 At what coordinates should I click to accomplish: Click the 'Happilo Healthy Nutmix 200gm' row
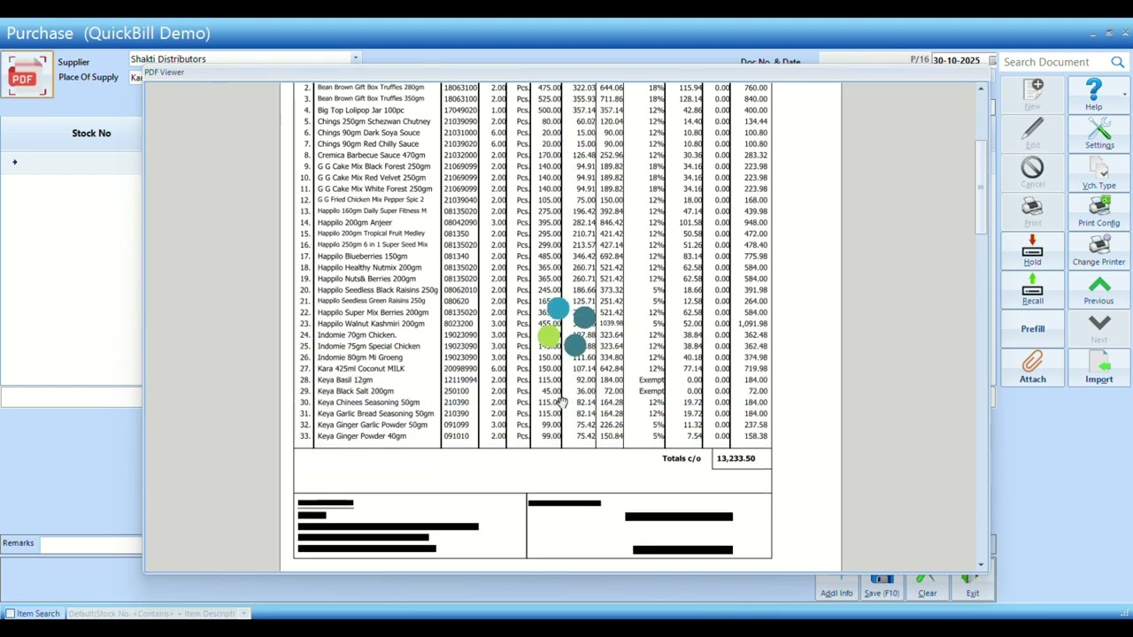coord(535,267)
